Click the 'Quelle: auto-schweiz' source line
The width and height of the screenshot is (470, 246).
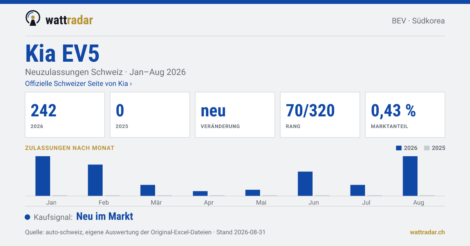tap(145, 232)
